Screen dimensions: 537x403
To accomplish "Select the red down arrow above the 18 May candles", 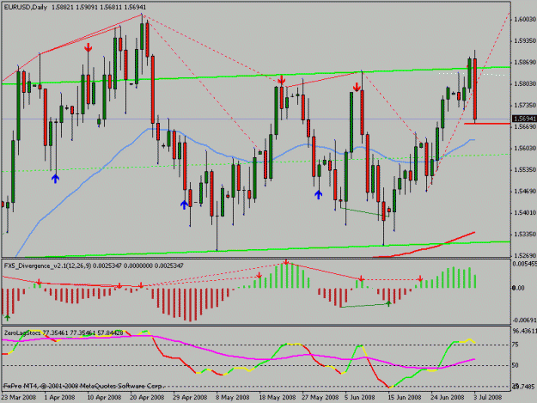I will click(x=282, y=80).
